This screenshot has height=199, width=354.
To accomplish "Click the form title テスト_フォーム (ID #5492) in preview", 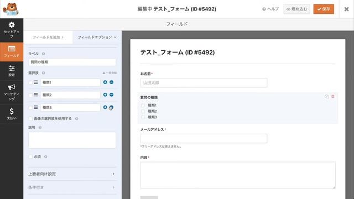I will click(x=178, y=53).
